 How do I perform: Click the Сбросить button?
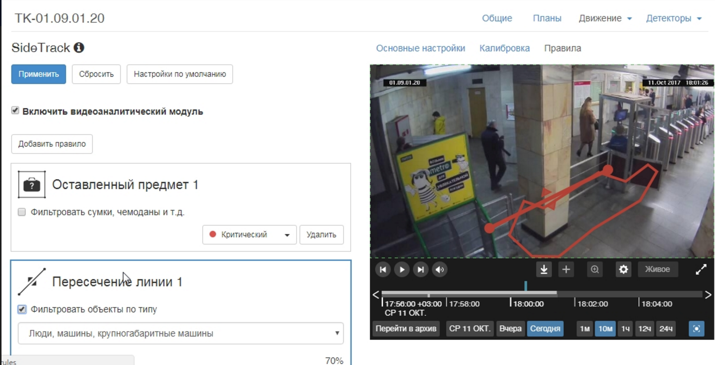coord(96,74)
